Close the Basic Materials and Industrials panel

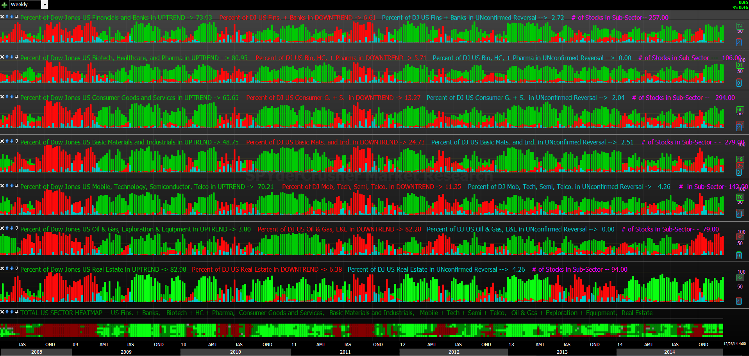pos(2,141)
